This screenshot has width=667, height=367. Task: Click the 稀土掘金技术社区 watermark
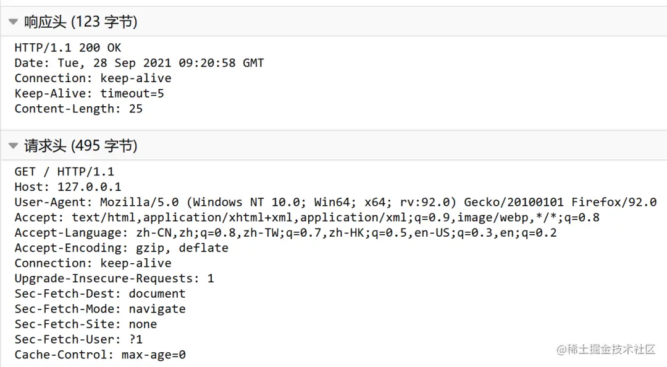(606, 350)
